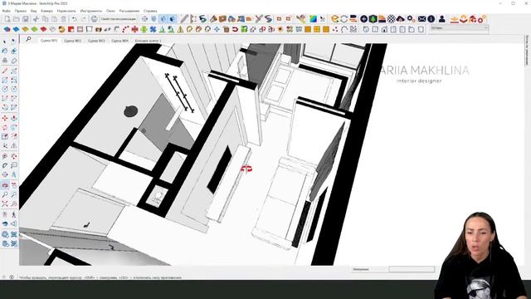Image resolution: width=531 pixels, height=299 pixels.
Task: Click the Open file folder icon
Action: coord(17,19)
